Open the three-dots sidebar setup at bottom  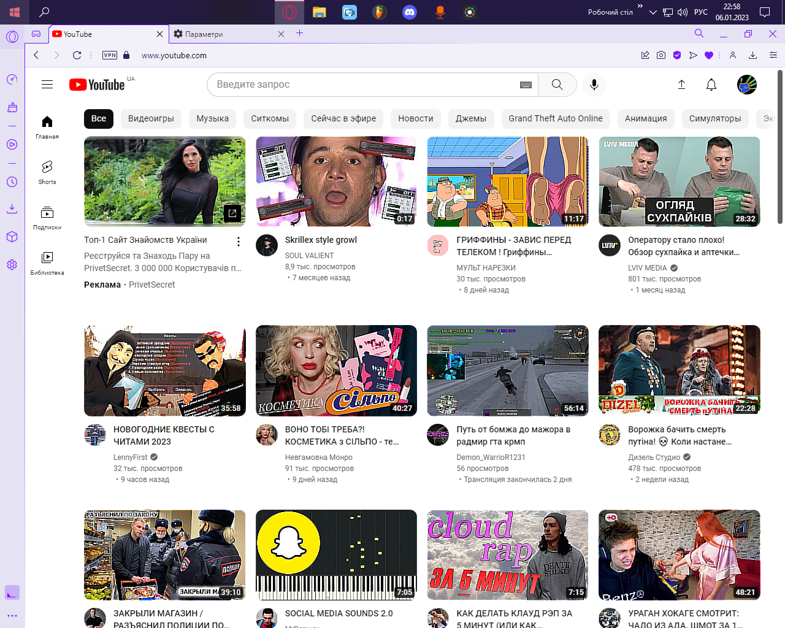pyautogui.click(x=12, y=615)
